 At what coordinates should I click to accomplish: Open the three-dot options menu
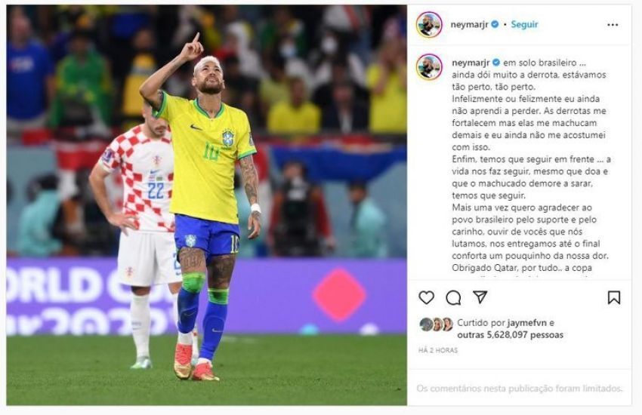(613, 25)
